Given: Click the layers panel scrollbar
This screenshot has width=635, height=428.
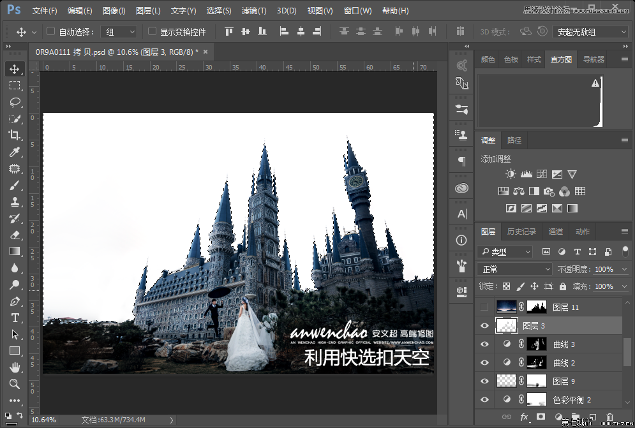Looking at the screenshot, I should tap(627, 352).
